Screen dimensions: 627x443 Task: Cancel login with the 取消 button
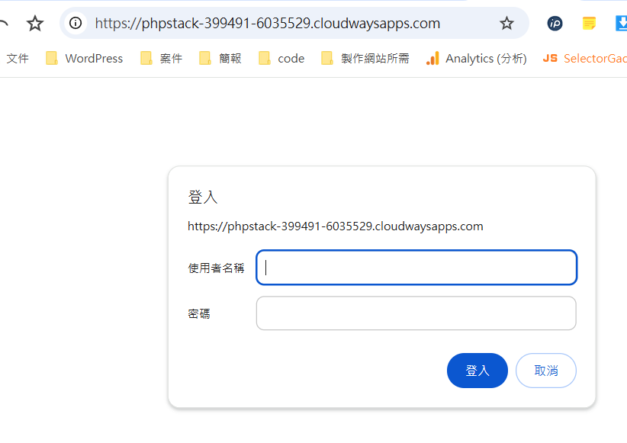pos(546,371)
